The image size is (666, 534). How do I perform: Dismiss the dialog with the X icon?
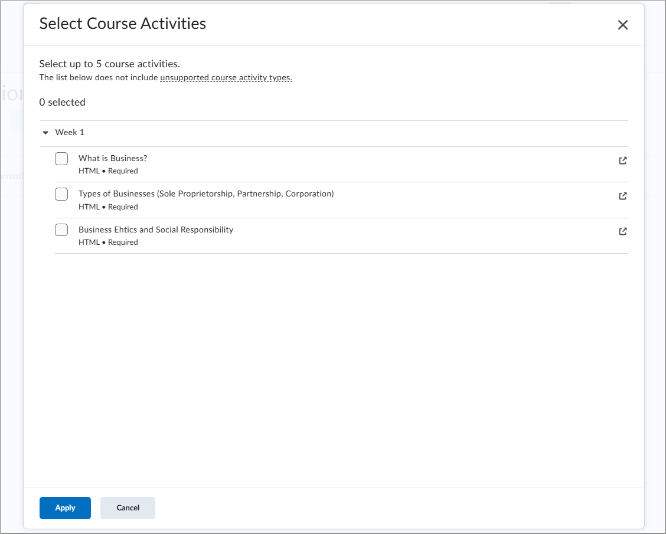coord(623,25)
